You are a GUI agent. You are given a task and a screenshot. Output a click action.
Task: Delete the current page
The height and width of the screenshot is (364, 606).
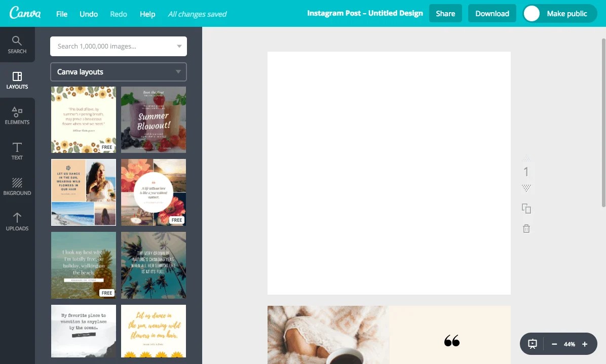pos(526,228)
